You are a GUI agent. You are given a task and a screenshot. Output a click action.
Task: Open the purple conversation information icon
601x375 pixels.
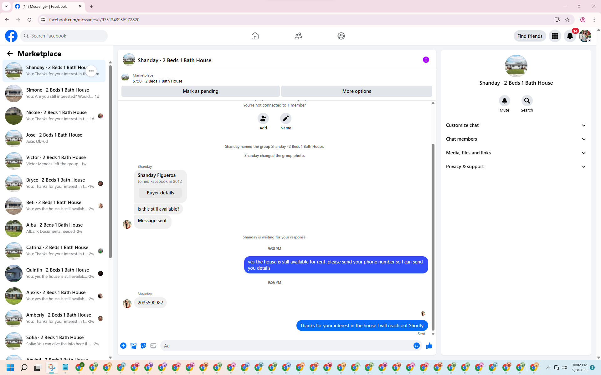click(x=426, y=60)
